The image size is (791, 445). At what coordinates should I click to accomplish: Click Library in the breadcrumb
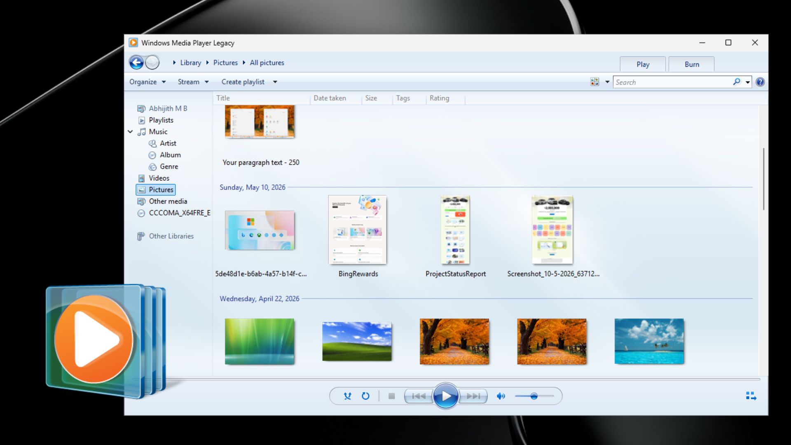pos(191,63)
